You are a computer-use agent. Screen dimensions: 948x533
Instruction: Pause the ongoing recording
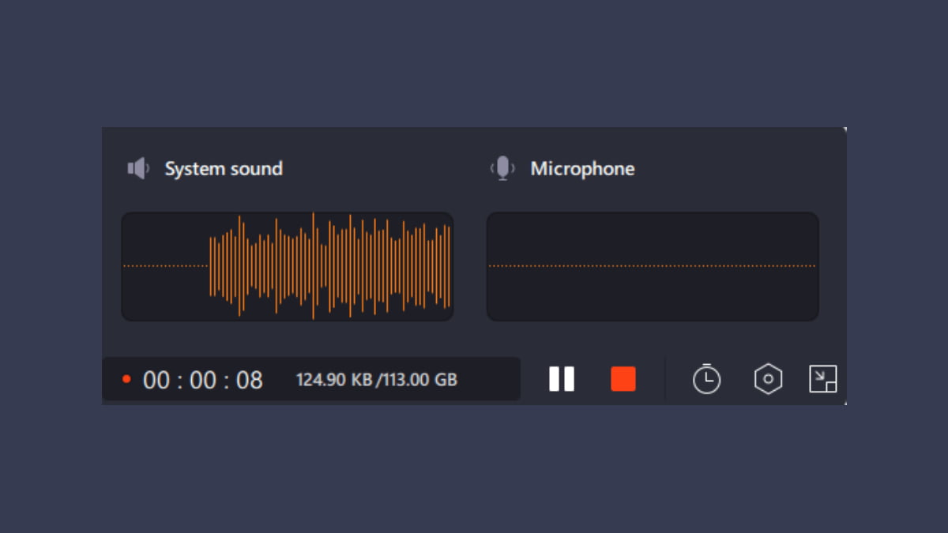(x=562, y=379)
